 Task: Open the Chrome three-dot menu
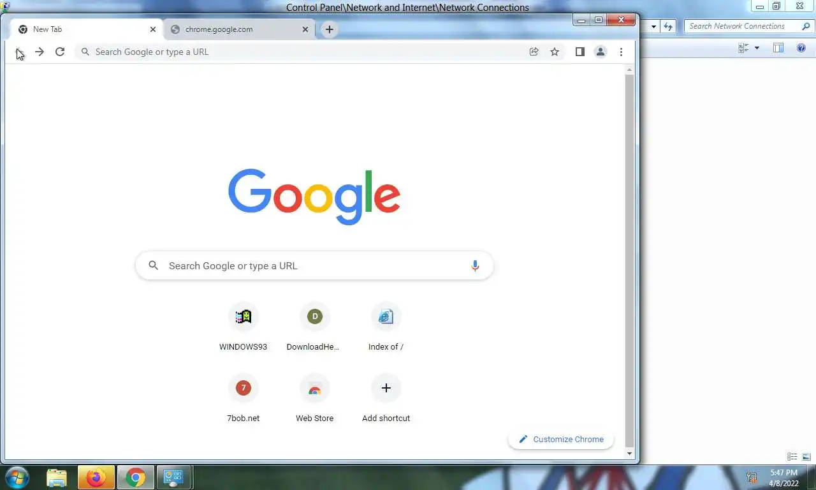[x=621, y=52]
